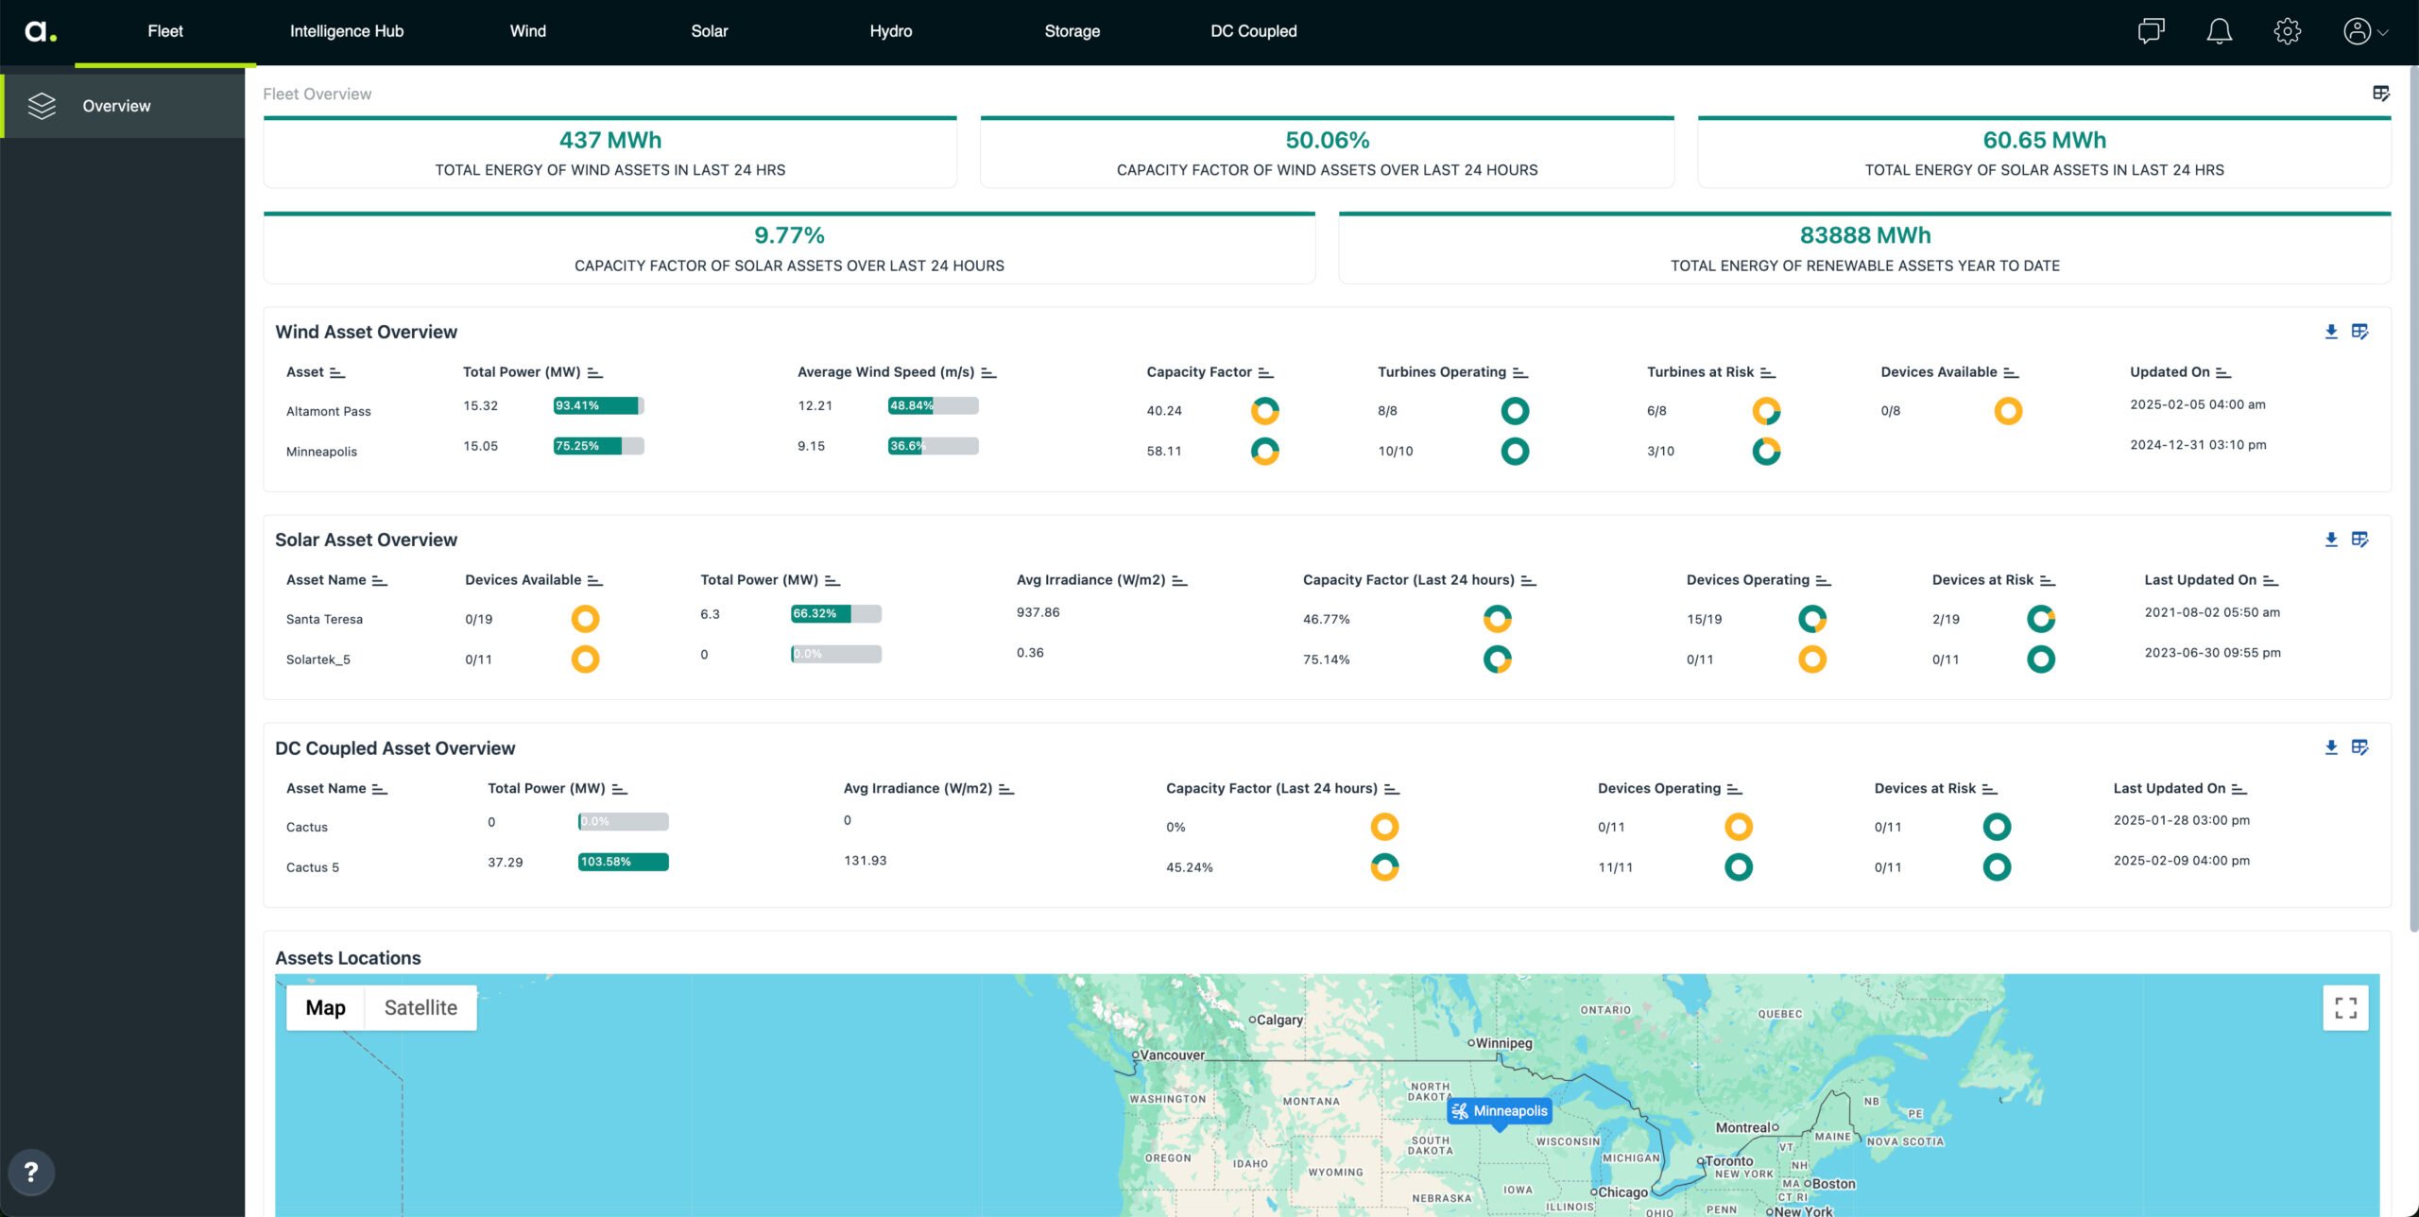Select the Map view type
Viewport: 2419px width, 1217px height.
click(325, 1008)
